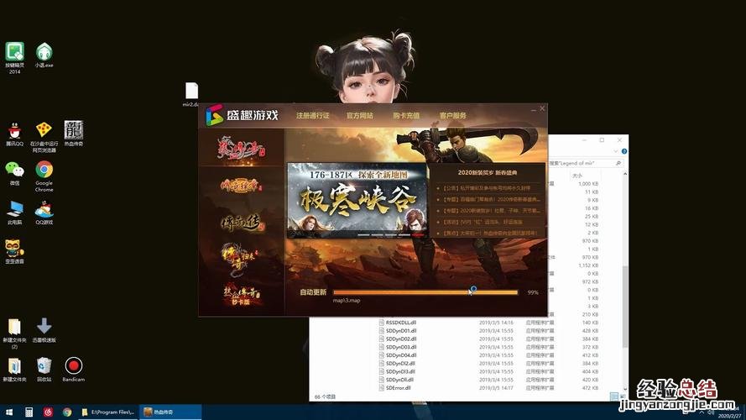Open the 此电脑 desktop icon
This screenshot has width=746, height=420.
click(x=14, y=210)
